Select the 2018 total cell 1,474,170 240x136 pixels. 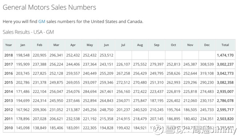tap(225, 55)
